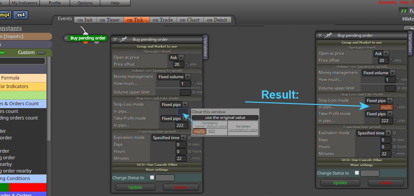Open the red Examples link
Image resolution: width=414 pixels, height=196 pixels.
387,2
